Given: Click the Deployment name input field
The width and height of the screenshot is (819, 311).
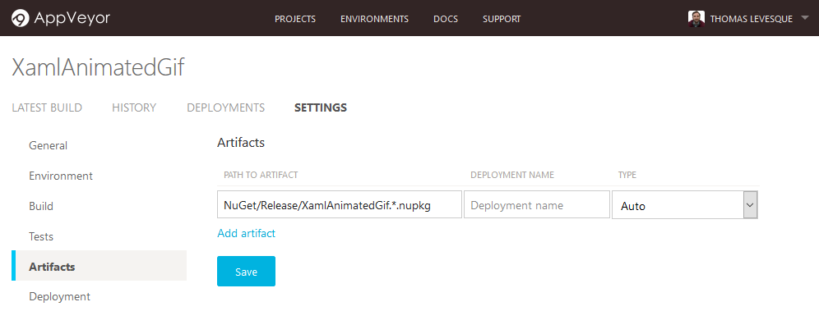Looking at the screenshot, I should click(x=537, y=204).
